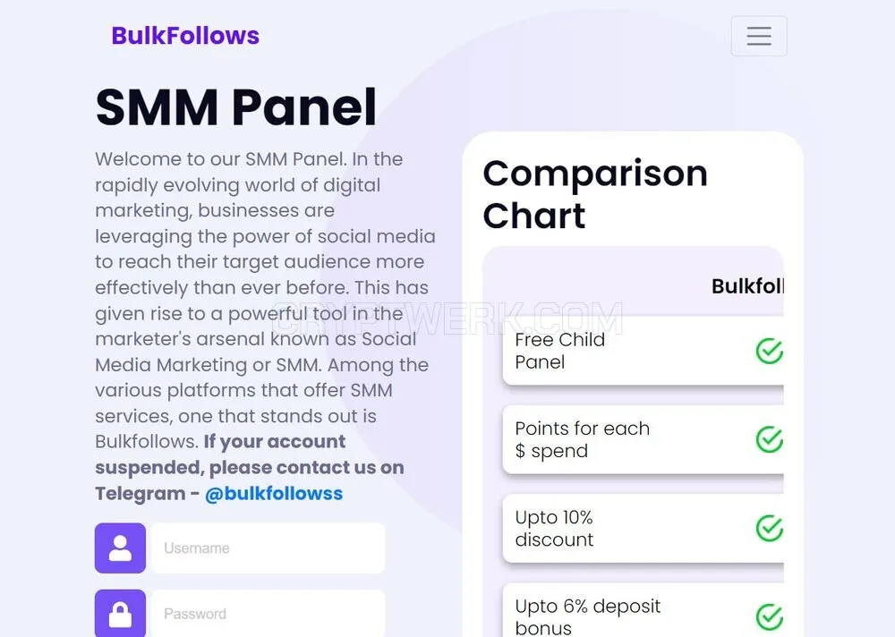Click the checkmark beside Free Child Panel

pyautogui.click(x=770, y=351)
